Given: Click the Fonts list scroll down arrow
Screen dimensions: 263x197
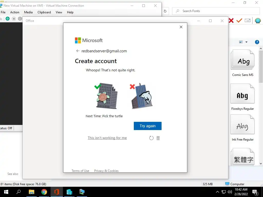Looking at the screenshot, I should point(261,164).
